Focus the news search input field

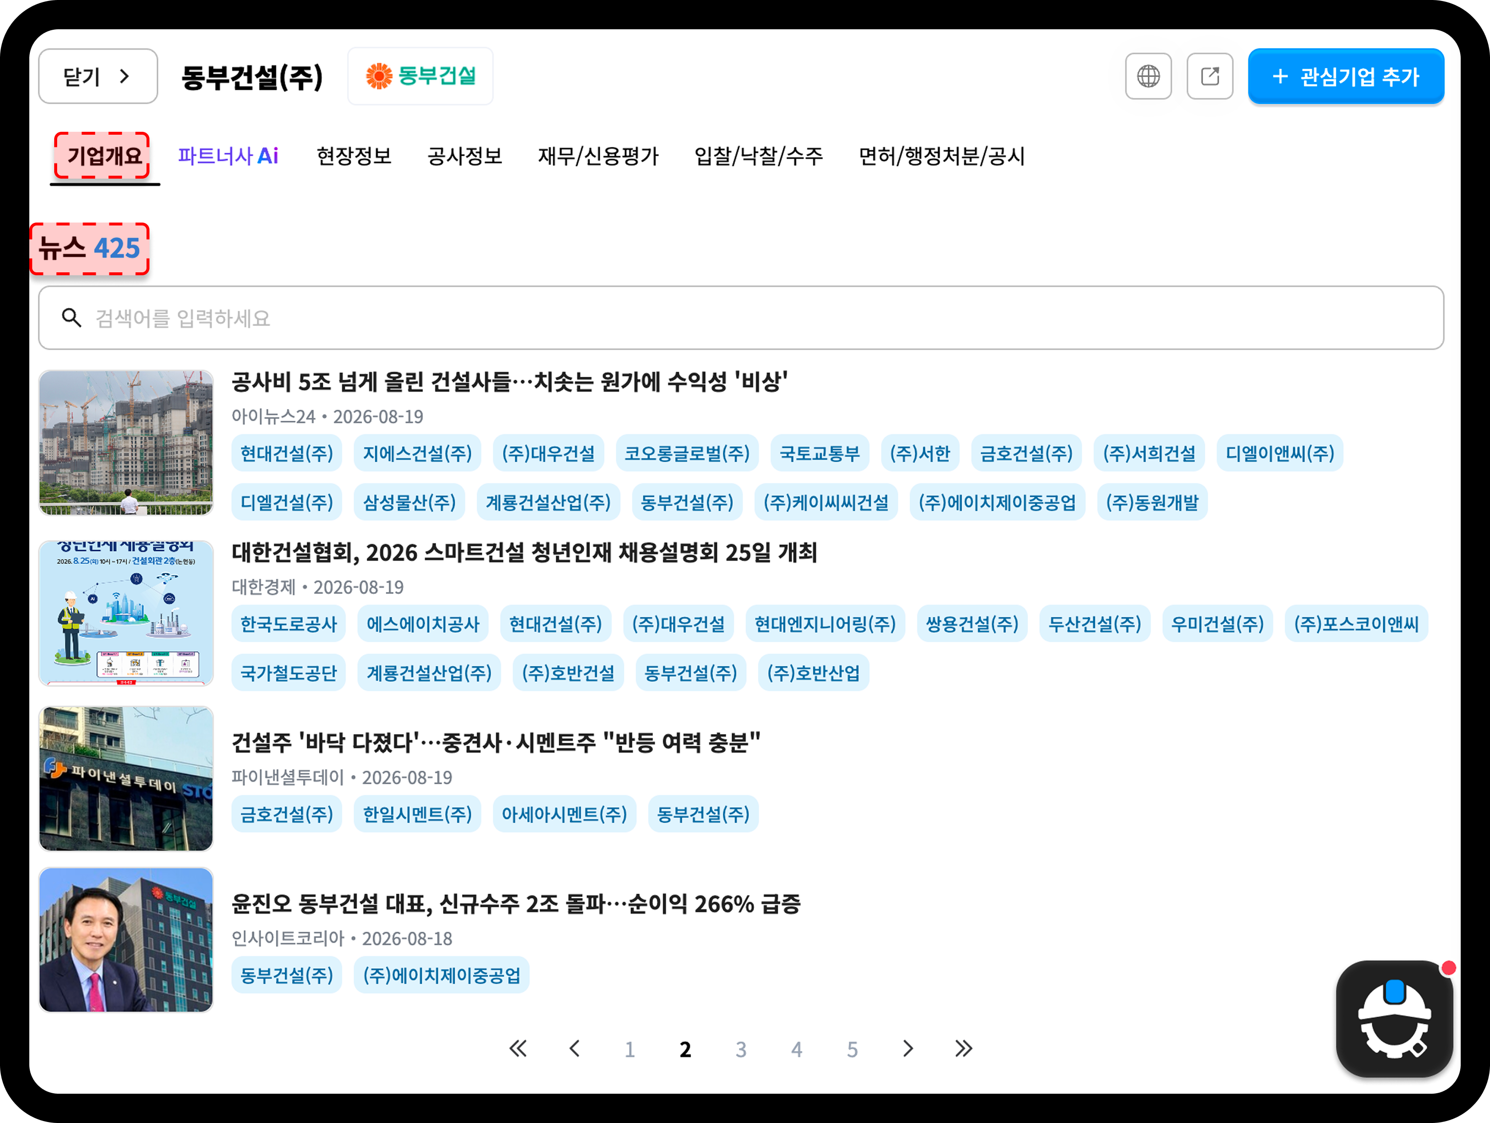pyautogui.click(x=741, y=318)
